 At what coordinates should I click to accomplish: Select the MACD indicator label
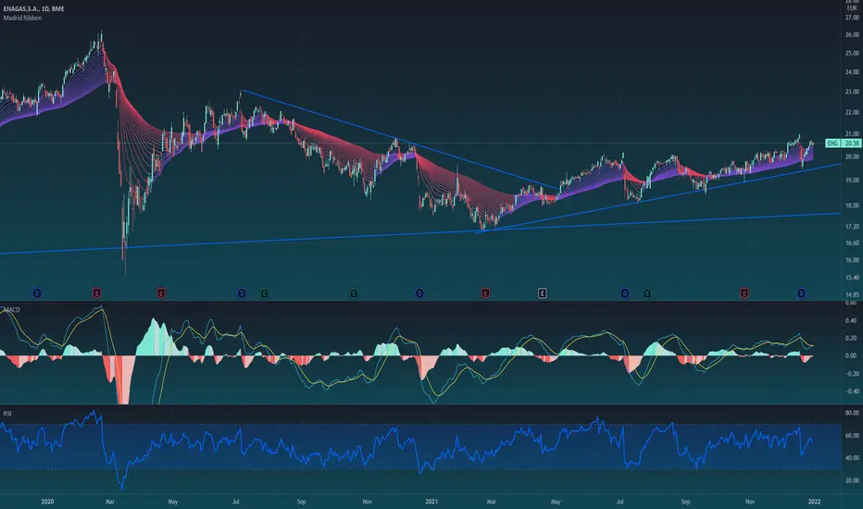pos(11,310)
